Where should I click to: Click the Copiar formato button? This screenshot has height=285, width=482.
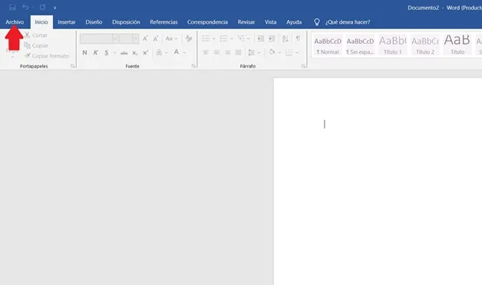pos(47,56)
